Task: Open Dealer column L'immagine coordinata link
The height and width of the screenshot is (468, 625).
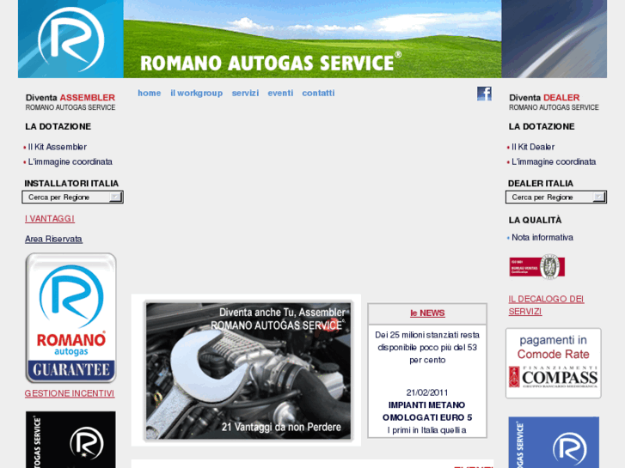Action: click(554, 161)
